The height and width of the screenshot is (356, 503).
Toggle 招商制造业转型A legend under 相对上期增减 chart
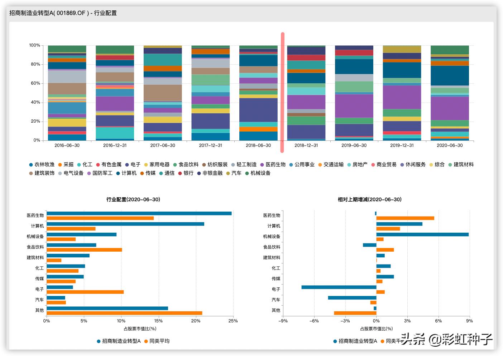tap(355, 341)
